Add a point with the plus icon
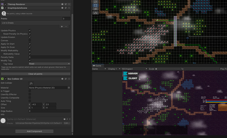This screenshot has height=138, width=227. tap(62, 26)
